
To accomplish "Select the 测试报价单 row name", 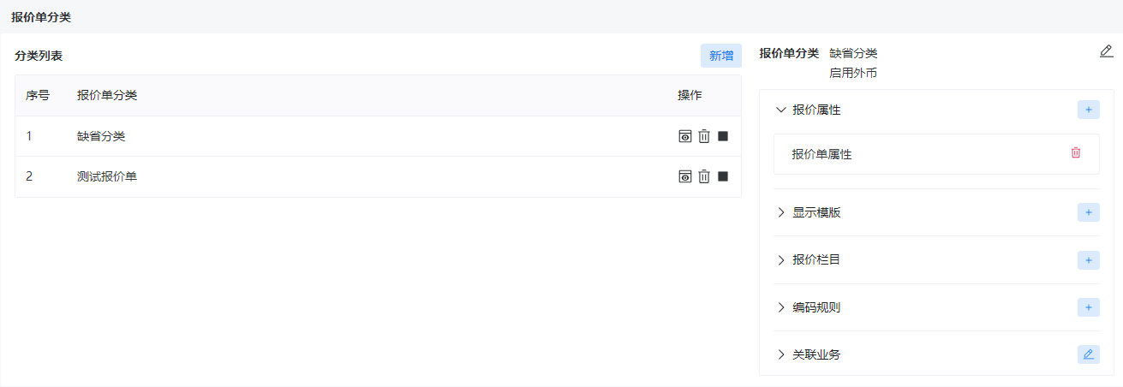I will pyautogui.click(x=107, y=176).
